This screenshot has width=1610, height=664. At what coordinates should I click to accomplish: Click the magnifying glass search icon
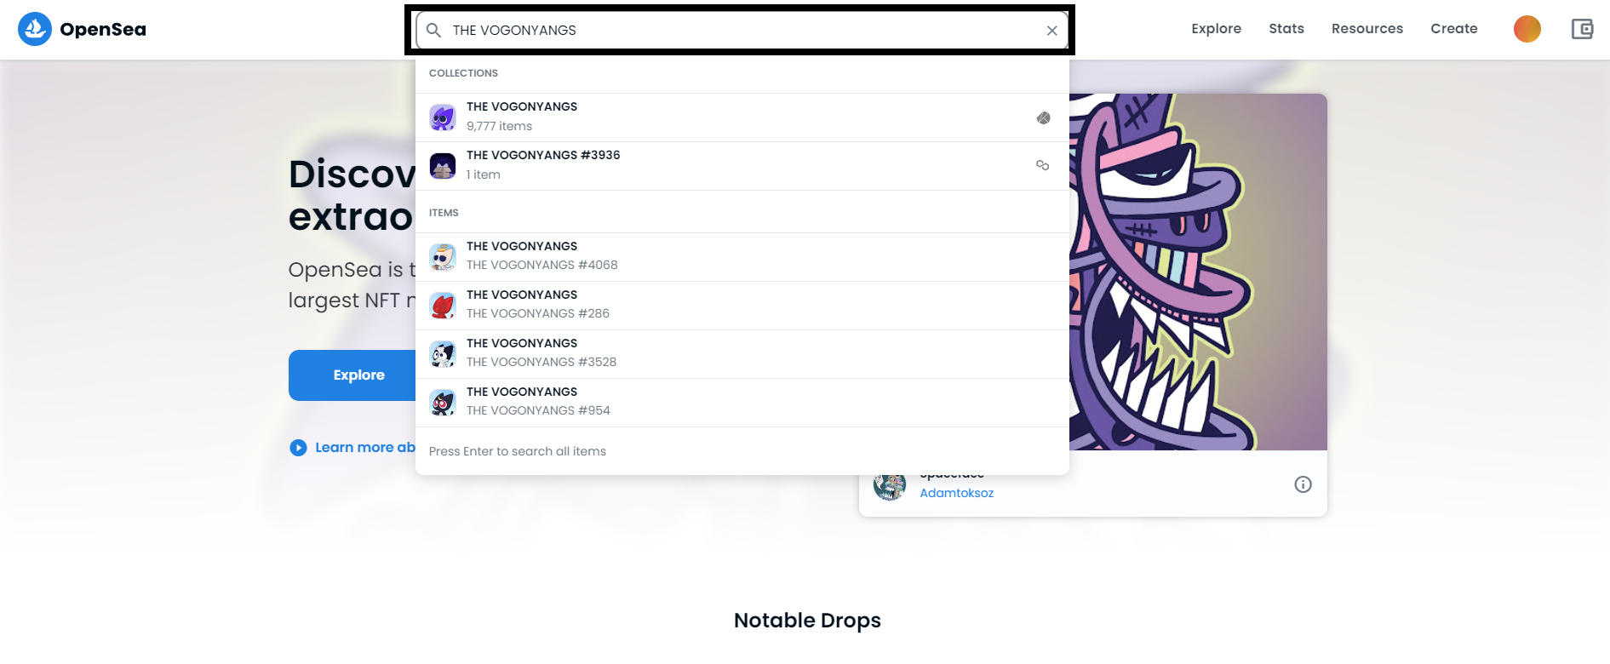click(433, 31)
